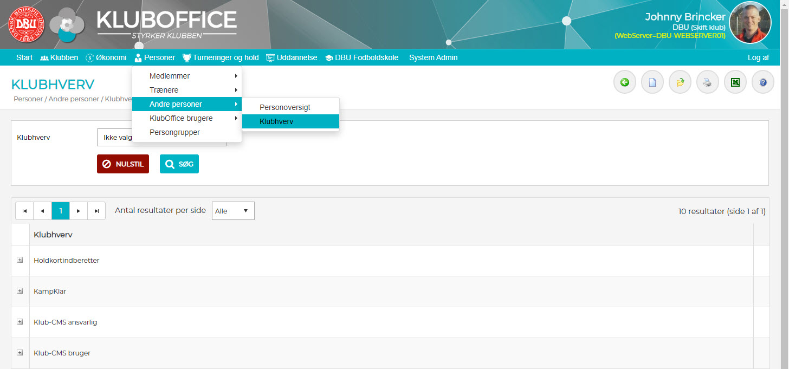Export list with the Excel icon
The image size is (789, 369).
[x=735, y=82]
